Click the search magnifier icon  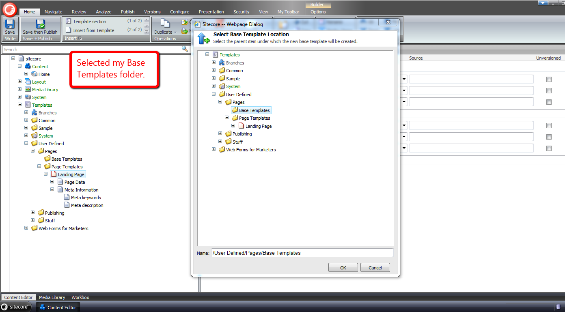click(185, 49)
